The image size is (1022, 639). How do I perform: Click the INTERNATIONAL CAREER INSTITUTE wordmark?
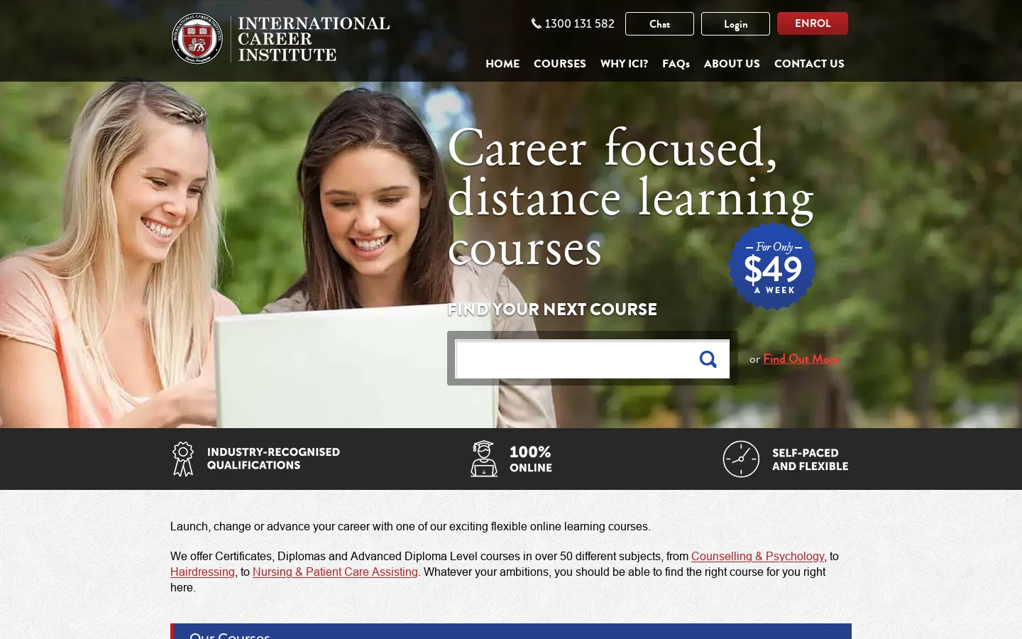point(313,39)
